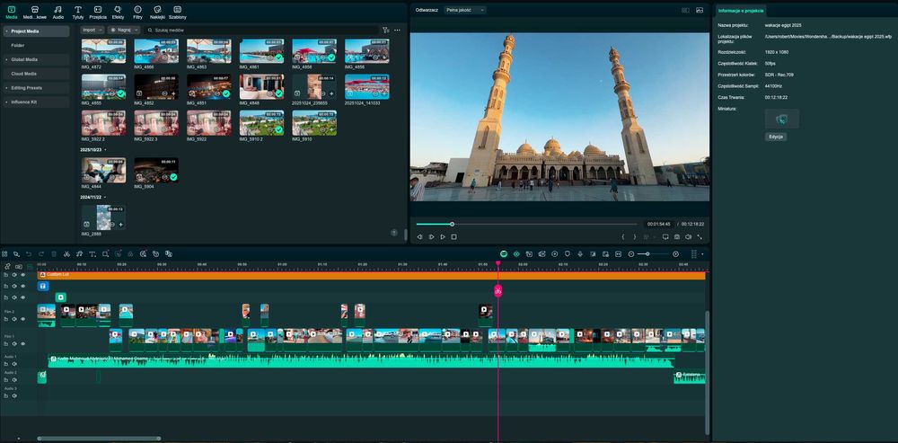Toggle the green auto-ripple circle icon
898x443 pixels.
[504, 254]
